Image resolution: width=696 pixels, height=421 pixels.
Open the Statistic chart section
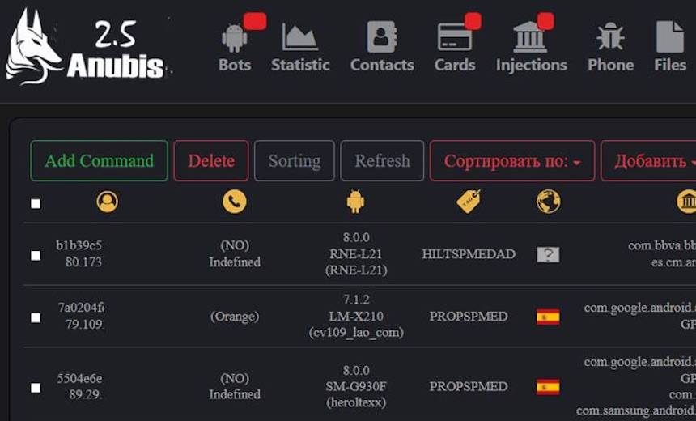(x=300, y=49)
